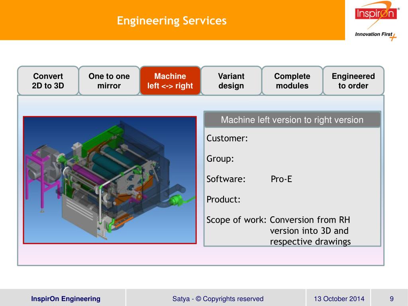Image resolution: width=408 pixels, height=306 pixels.
Task: Switch to the Variant design tab
Action: (231, 81)
